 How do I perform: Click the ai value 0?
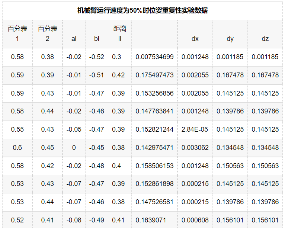pos(74,148)
